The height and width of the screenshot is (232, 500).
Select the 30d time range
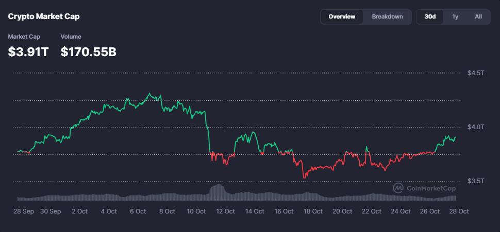[x=430, y=17]
